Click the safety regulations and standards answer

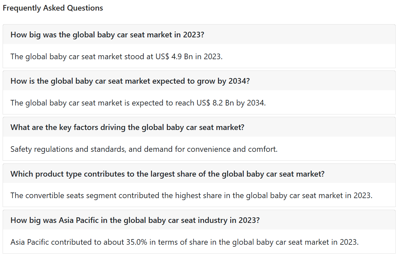144,149
